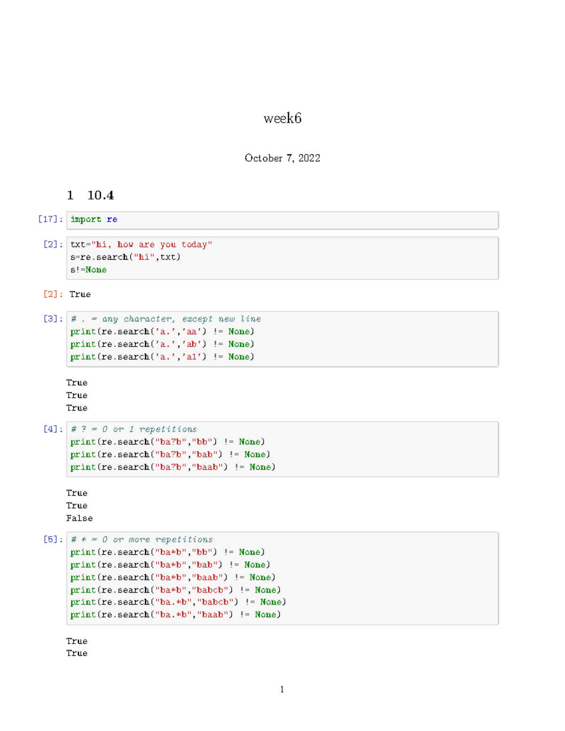This screenshot has width=565, height=731.
Task: Click the cell label [4]
Action: tap(52, 429)
